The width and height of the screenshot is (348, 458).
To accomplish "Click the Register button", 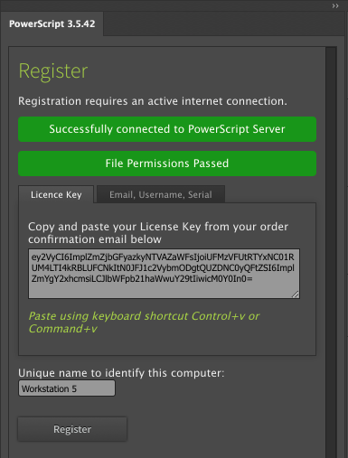I will (72, 429).
